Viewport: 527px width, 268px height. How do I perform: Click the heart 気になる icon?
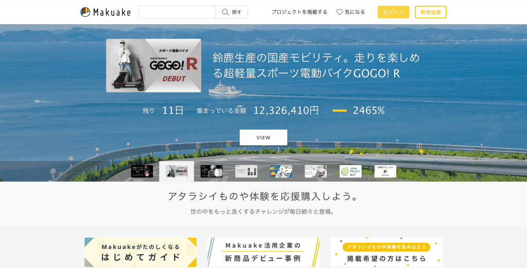(x=340, y=12)
